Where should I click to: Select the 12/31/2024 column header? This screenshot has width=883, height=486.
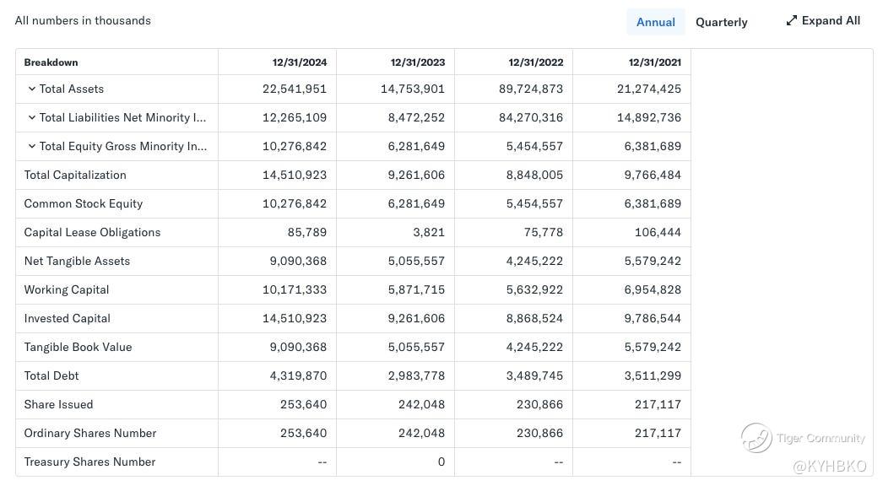tap(299, 62)
